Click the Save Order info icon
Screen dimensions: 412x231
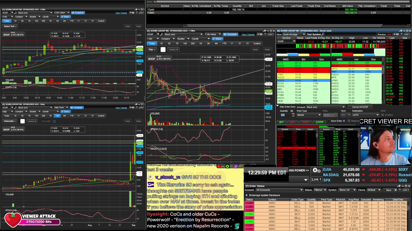(x=344, y=121)
